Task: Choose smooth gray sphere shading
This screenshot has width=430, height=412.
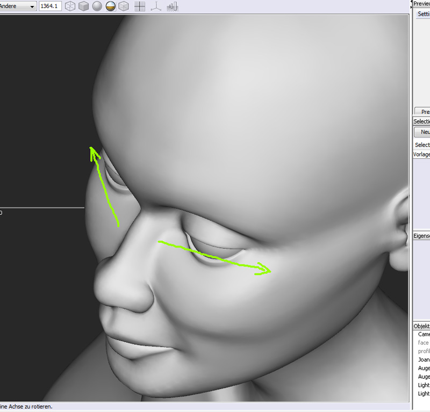Action: (97, 6)
